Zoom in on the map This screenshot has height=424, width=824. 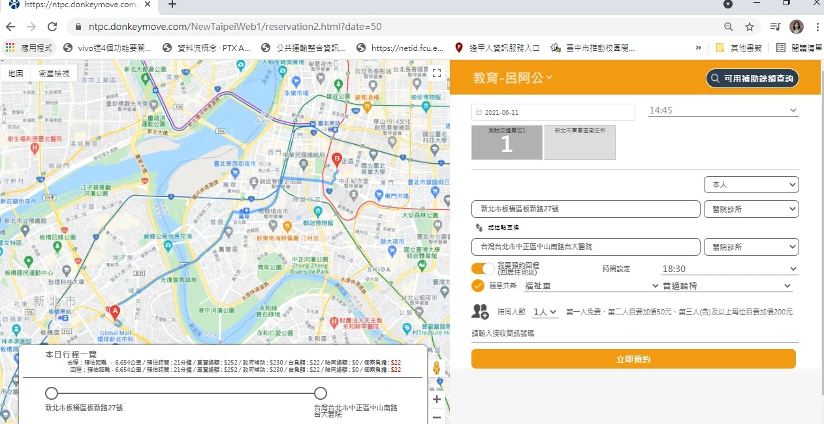[x=437, y=399]
